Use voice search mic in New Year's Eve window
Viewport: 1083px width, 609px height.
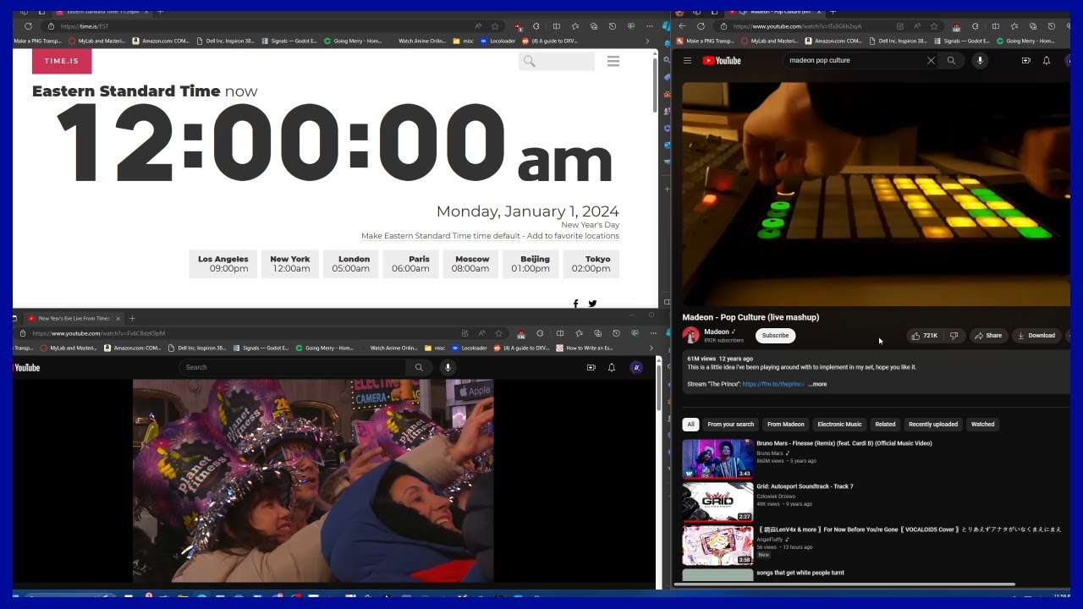448,368
